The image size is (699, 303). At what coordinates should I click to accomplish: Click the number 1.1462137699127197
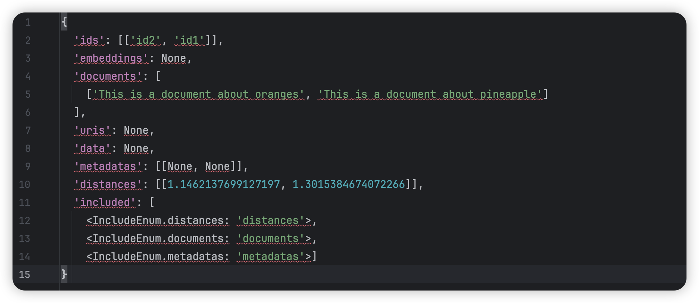[224, 184]
